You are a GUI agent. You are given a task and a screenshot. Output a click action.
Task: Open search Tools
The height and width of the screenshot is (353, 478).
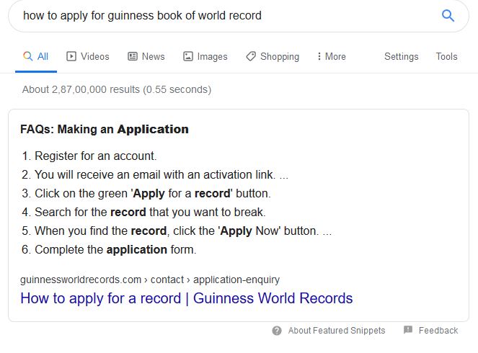pos(446,56)
